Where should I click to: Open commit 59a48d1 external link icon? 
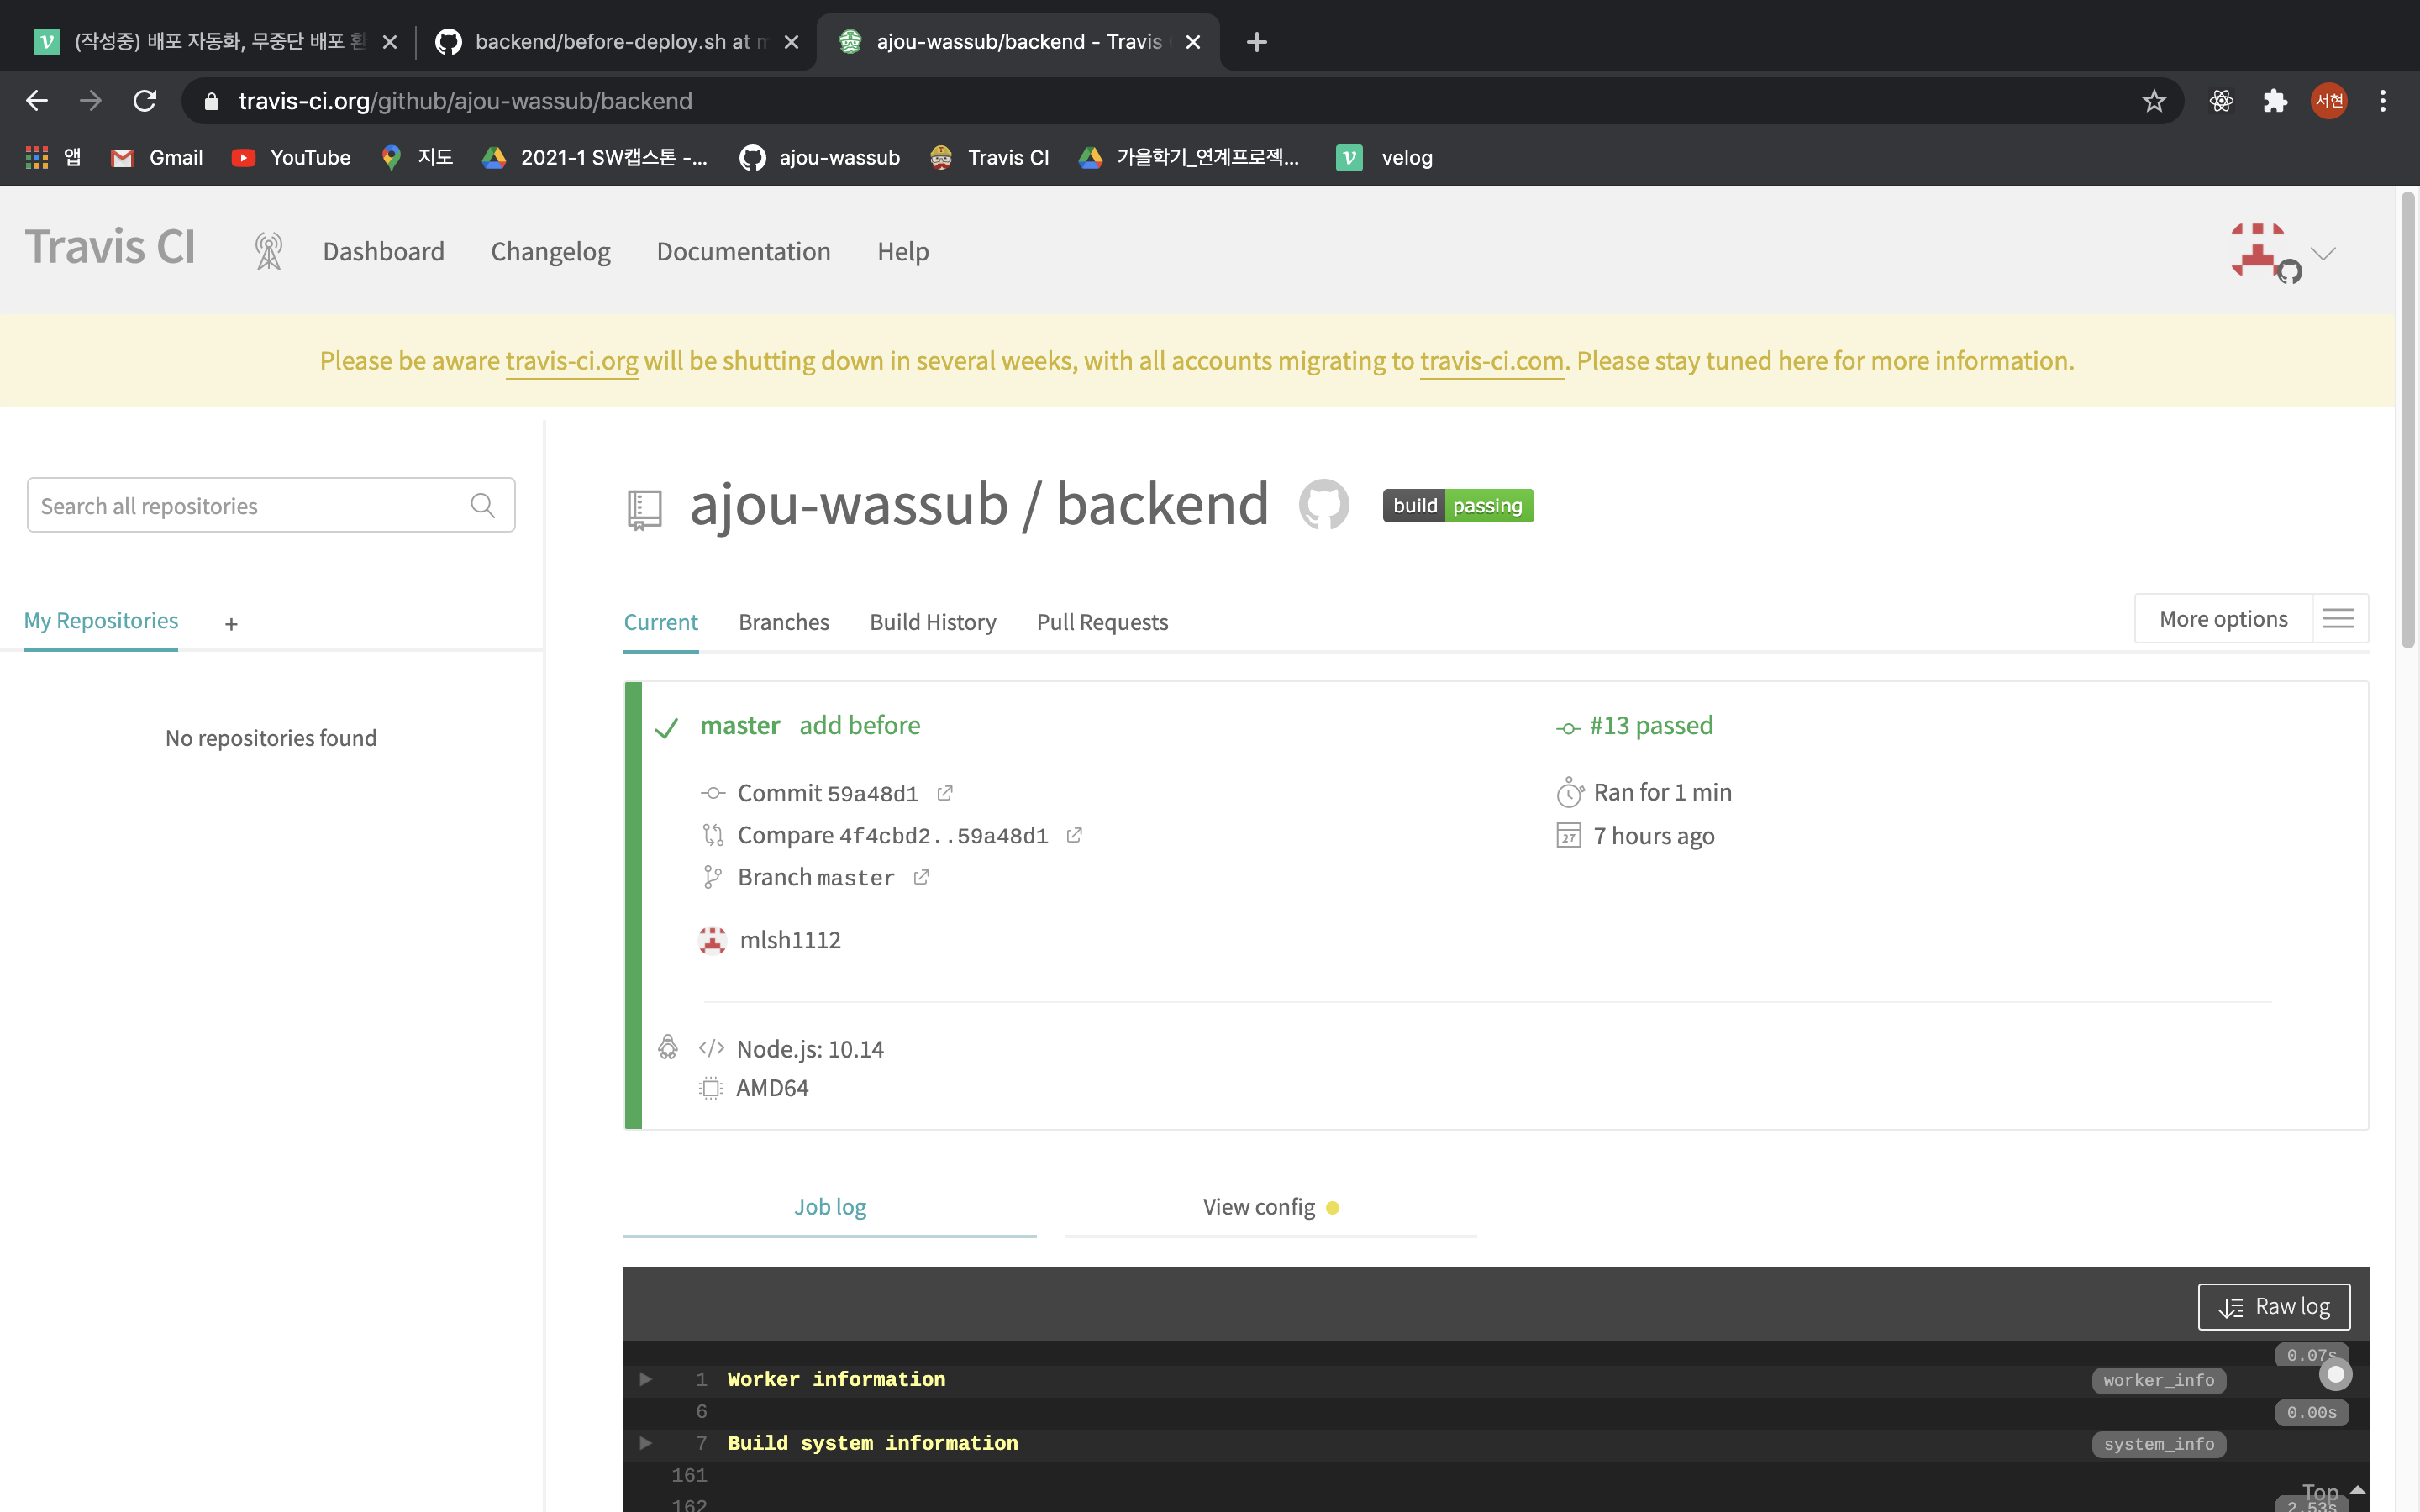pos(945,793)
